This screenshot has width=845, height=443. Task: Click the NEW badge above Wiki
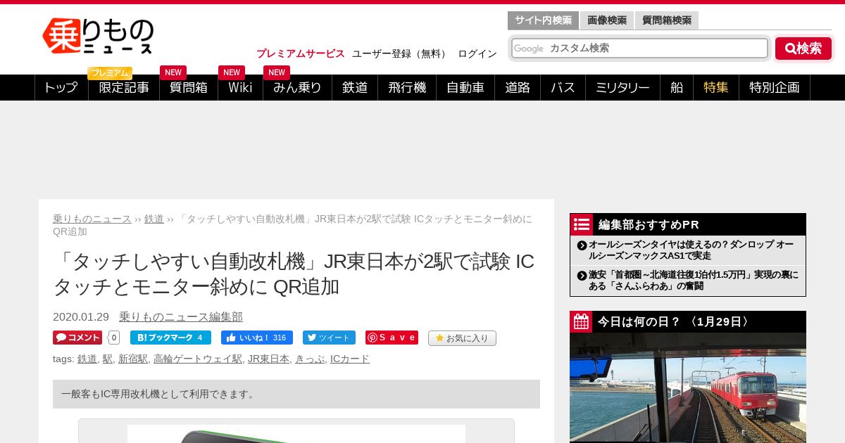point(232,72)
